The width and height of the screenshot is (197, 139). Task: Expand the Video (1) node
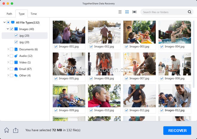(8, 62)
